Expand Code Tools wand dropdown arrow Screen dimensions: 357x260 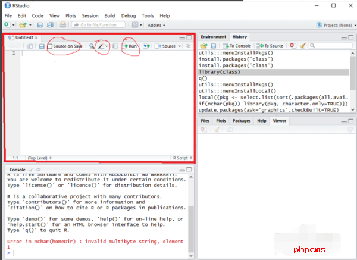click(x=107, y=46)
